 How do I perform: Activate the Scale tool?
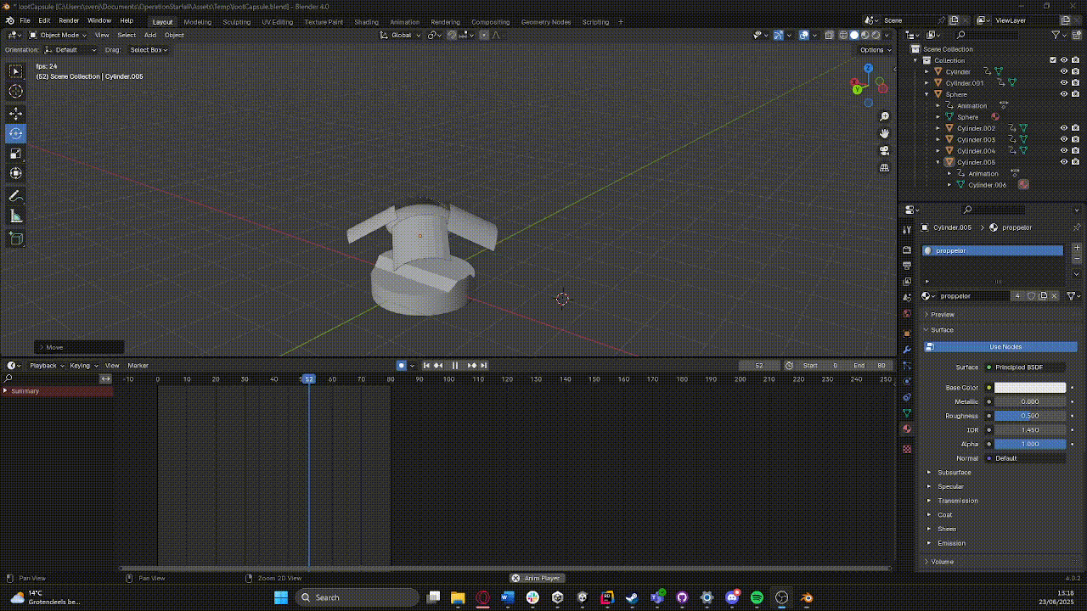coord(15,154)
